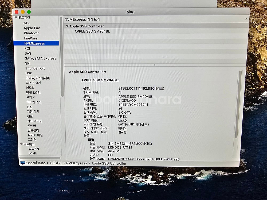Select 메모리 in the sidebar
Viewport: 267px width, 200px height.
[x=30, y=87]
